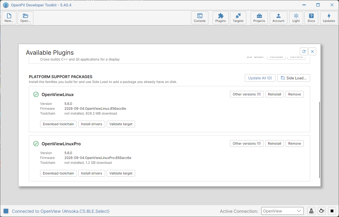Validate target for OpenViewLinux
The width and height of the screenshot is (339, 217).
point(121,124)
